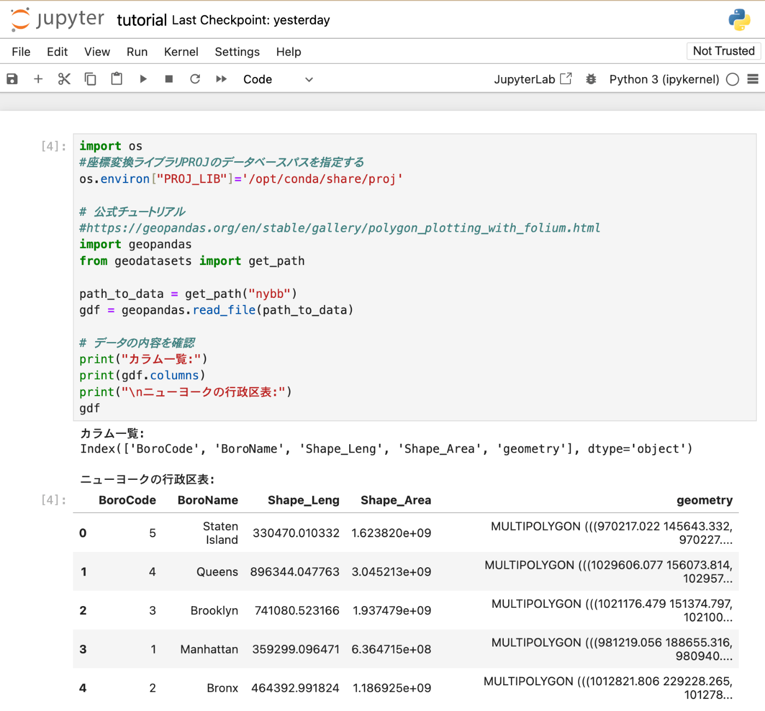Select Python 3 (ipykernel) kernel name

pos(664,79)
